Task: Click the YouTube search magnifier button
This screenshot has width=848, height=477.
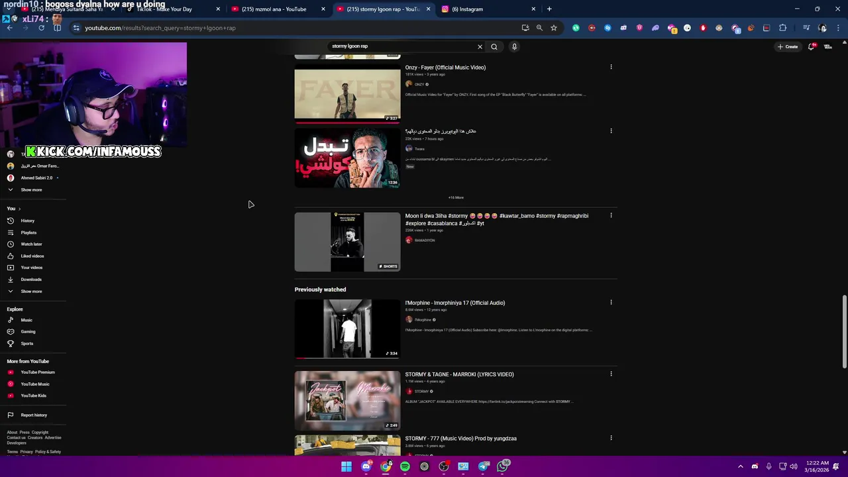Action: (x=494, y=46)
